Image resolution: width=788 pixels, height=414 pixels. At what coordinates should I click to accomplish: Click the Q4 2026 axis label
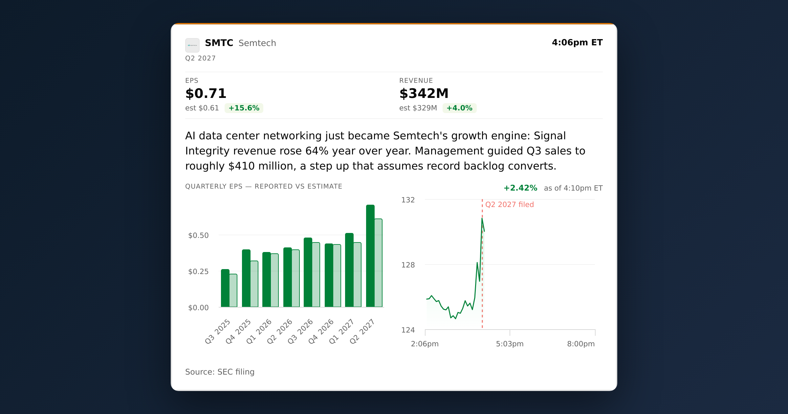[321, 331]
